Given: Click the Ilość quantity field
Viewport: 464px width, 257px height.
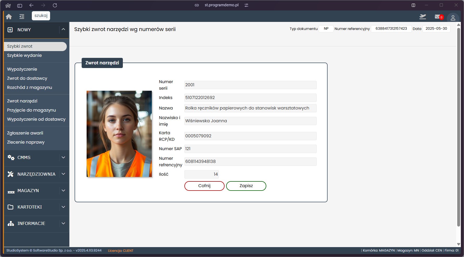Looking at the screenshot, I should pos(201,174).
